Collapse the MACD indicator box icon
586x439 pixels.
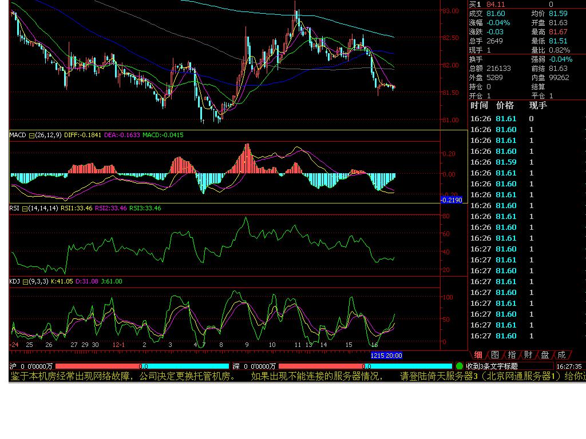31,135
